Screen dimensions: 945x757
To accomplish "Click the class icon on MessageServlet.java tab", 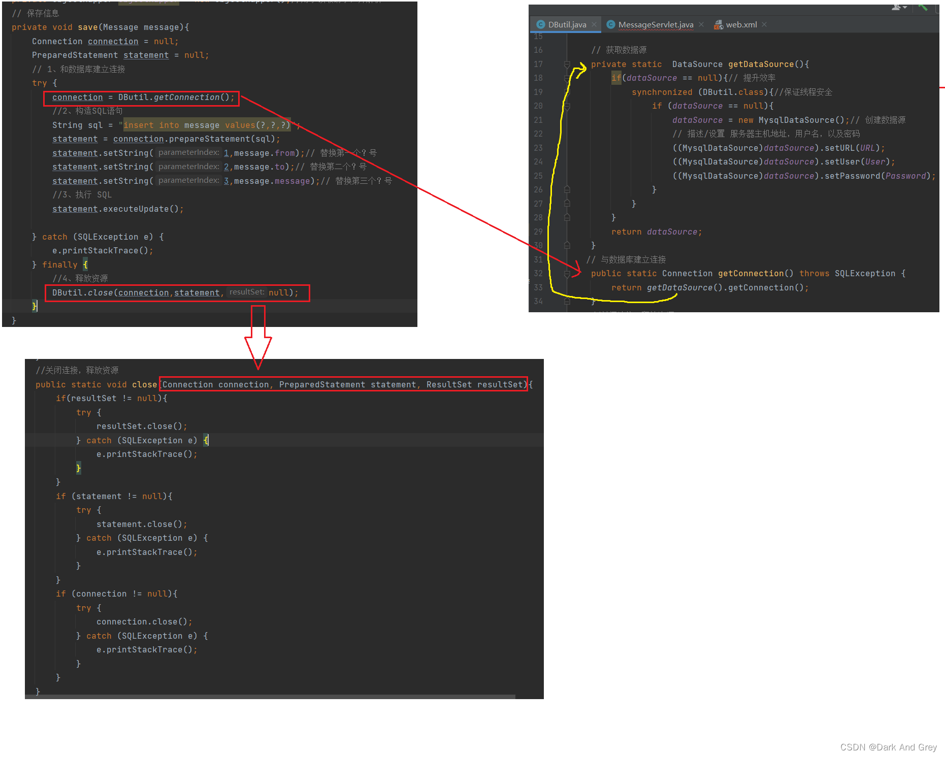I will coord(611,24).
